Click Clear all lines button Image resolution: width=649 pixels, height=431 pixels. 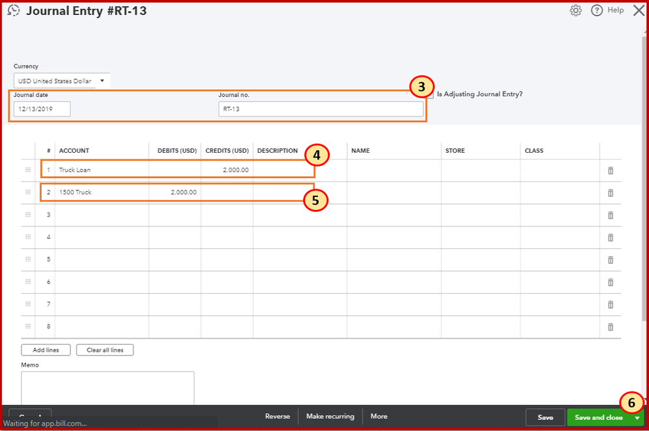click(105, 350)
